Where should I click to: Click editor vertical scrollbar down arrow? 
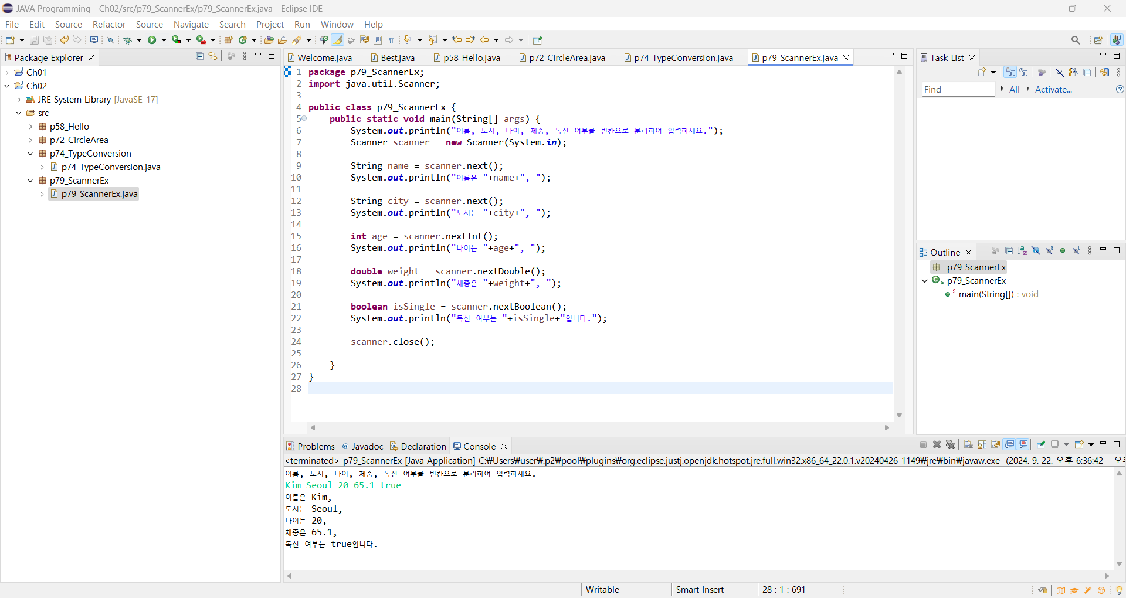coord(899,415)
